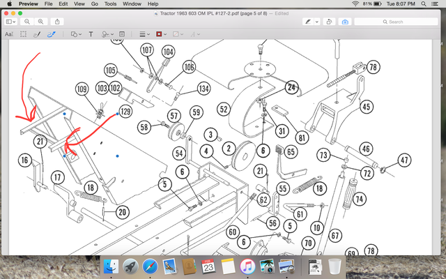The height and width of the screenshot is (279, 446).
Task: Click the zoom out magnifier icon
Action: point(27,22)
